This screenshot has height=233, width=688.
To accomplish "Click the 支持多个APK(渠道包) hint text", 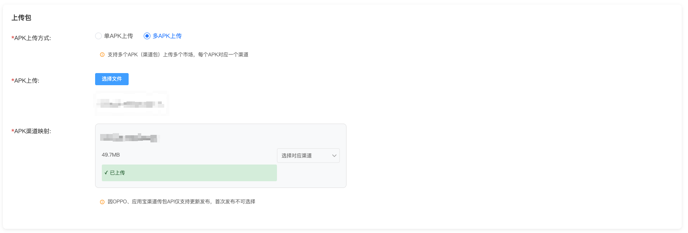I will pos(178,55).
